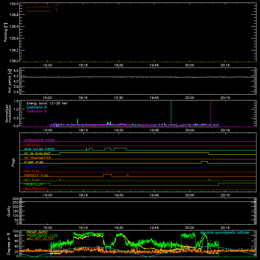This screenshot has height=260, width=260.
Task: Select the Y legend label
Action: [x=56, y=10]
